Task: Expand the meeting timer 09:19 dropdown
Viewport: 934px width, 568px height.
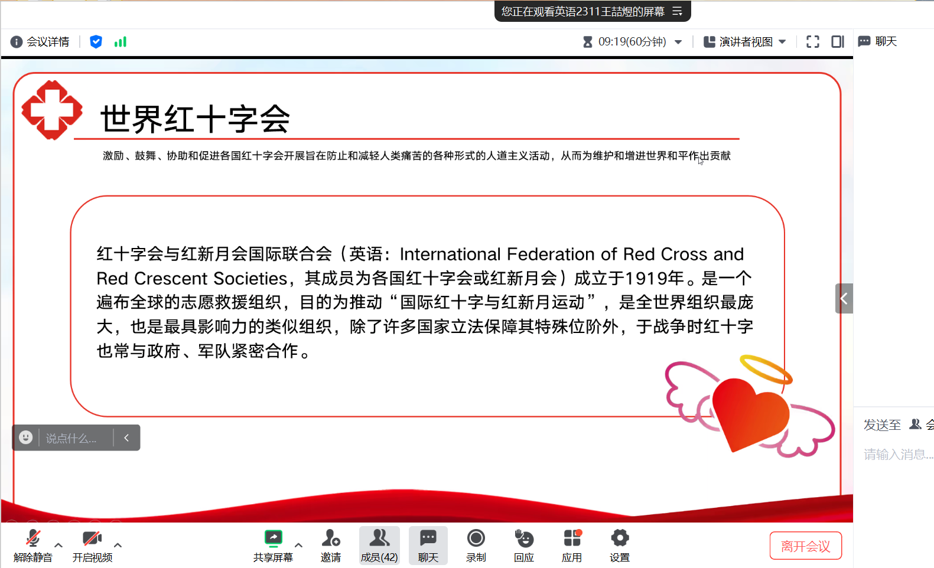Action: point(678,42)
